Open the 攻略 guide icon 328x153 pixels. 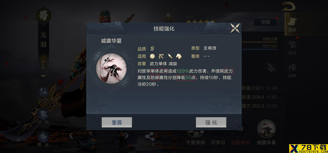click(x=43, y=116)
